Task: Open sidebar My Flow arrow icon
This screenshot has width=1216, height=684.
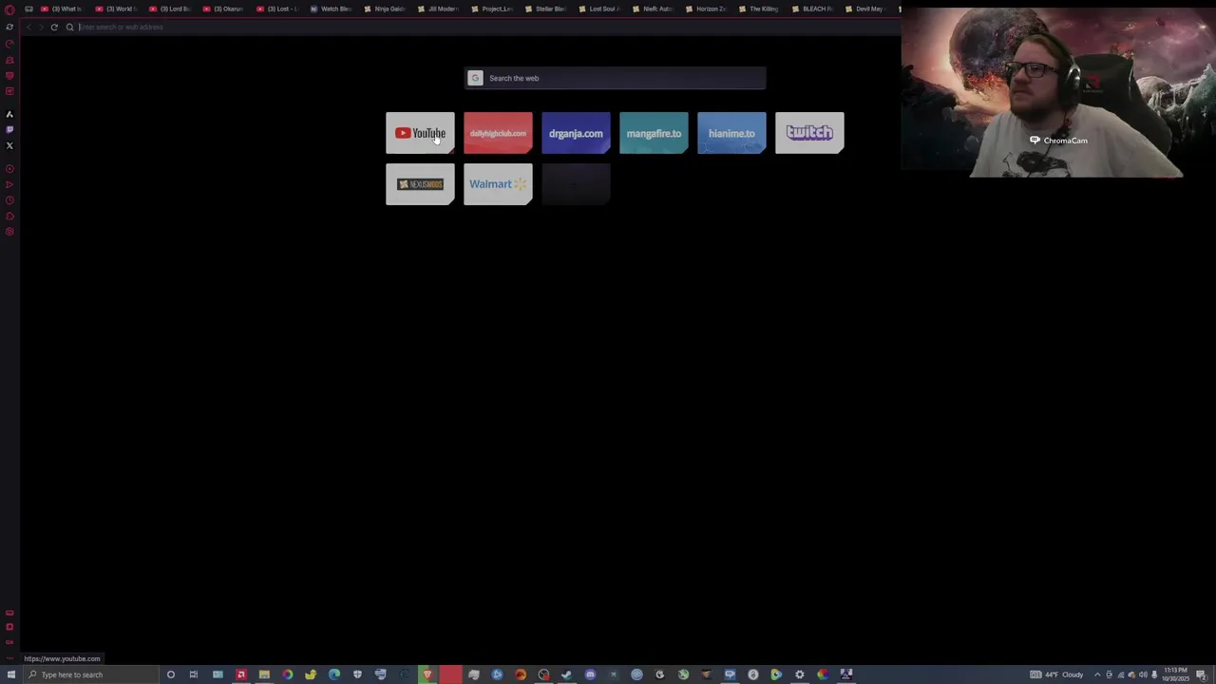Action: (x=9, y=184)
